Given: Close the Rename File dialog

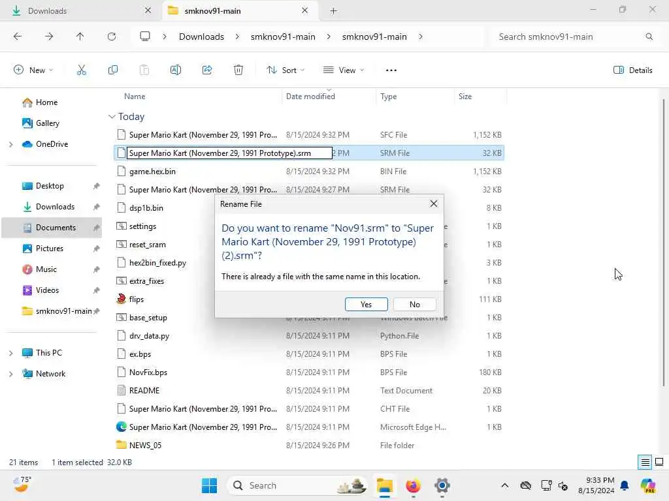Looking at the screenshot, I should click(x=434, y=204).
